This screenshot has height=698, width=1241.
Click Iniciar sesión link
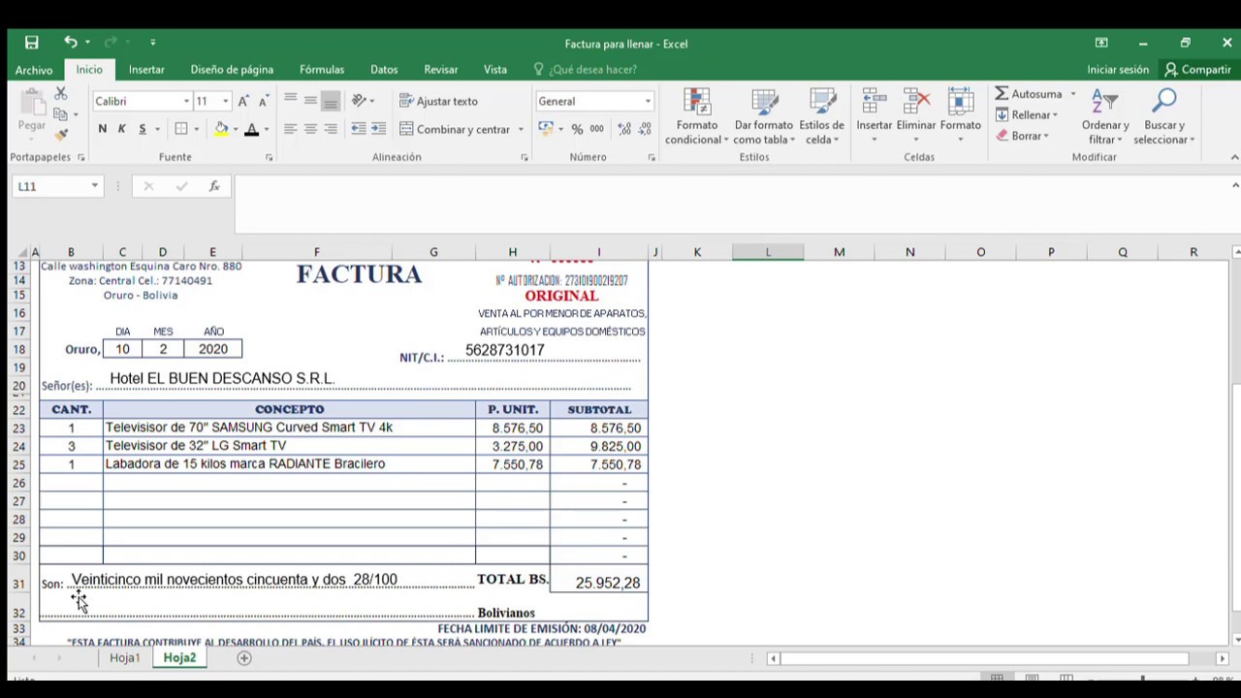coord(1118,70)
